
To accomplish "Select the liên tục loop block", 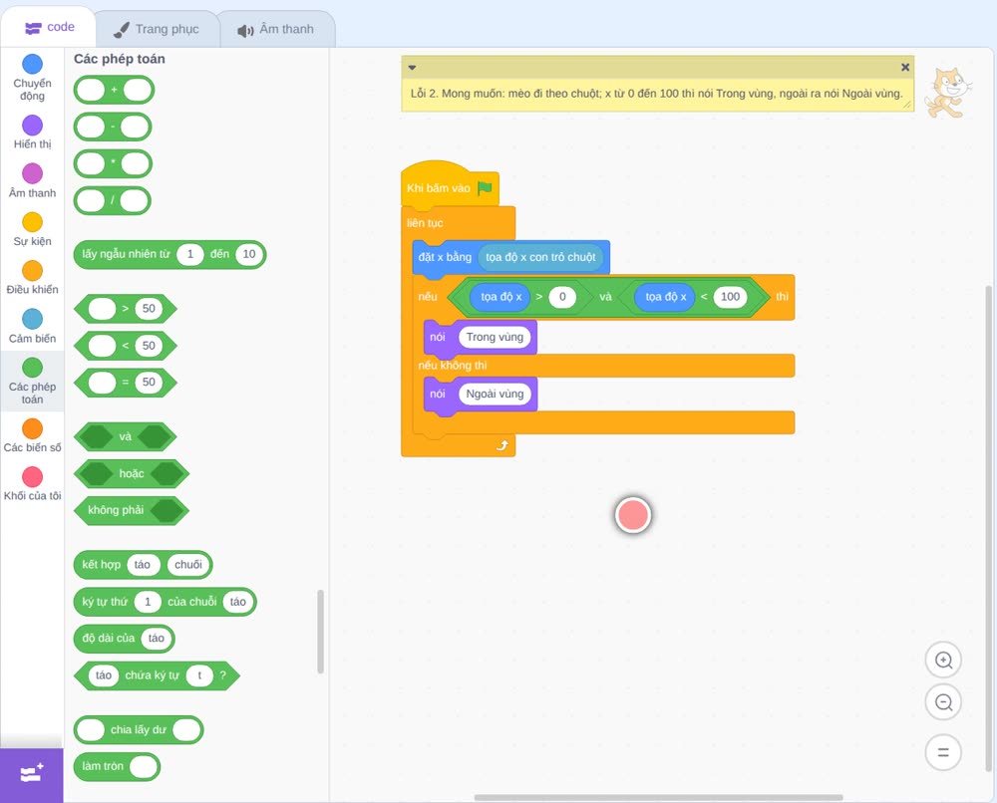I will 425,223.
